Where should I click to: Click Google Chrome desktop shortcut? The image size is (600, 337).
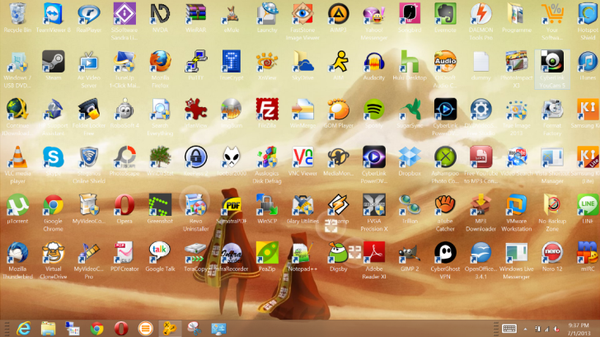(54, 205)
